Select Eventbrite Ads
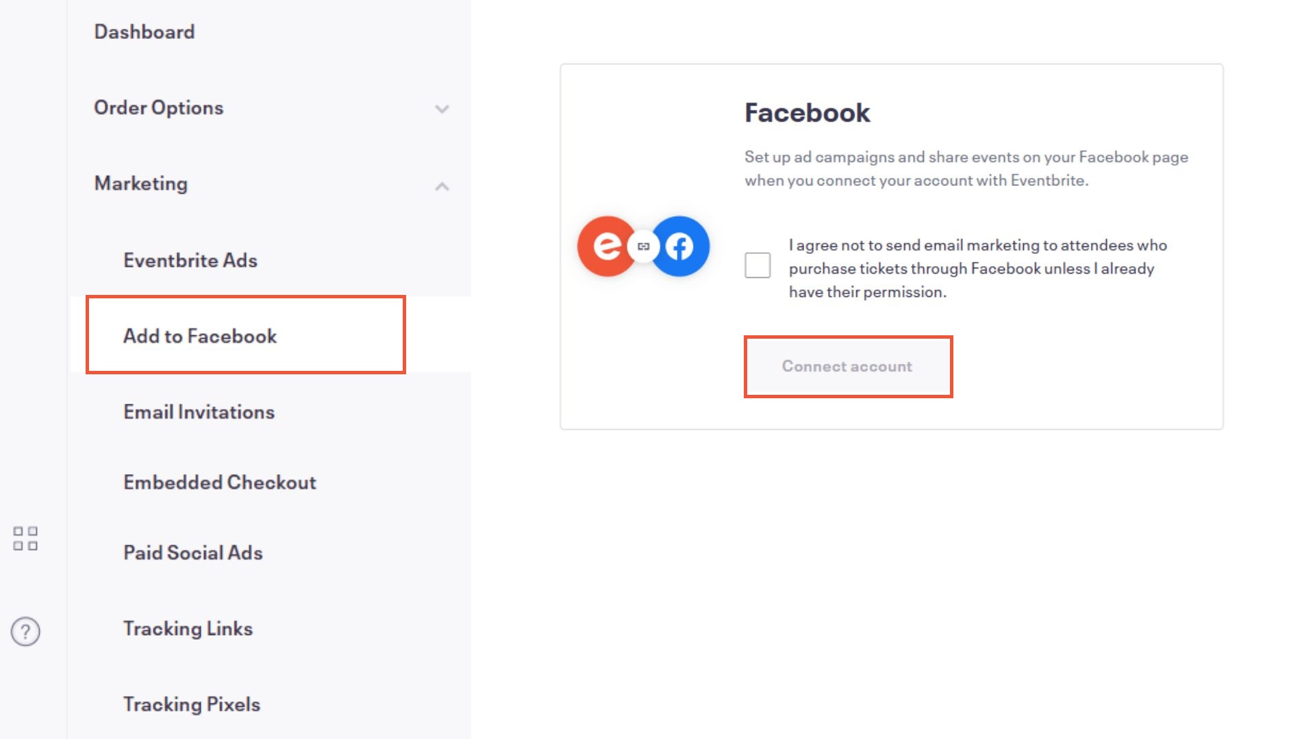Viewport: 1315px width, 739px height. point(190,260)
